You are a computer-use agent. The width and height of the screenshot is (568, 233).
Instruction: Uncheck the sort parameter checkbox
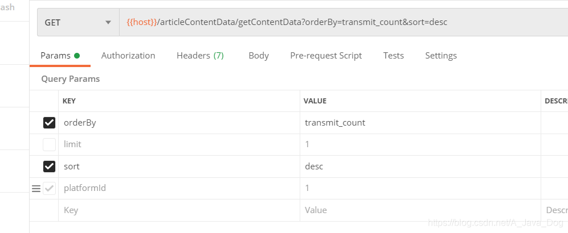pyautogui.click(x=50, y=167)
